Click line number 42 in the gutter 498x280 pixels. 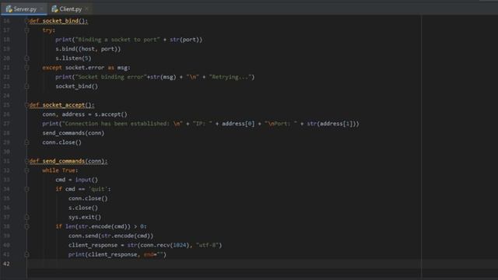click(6, 264)
